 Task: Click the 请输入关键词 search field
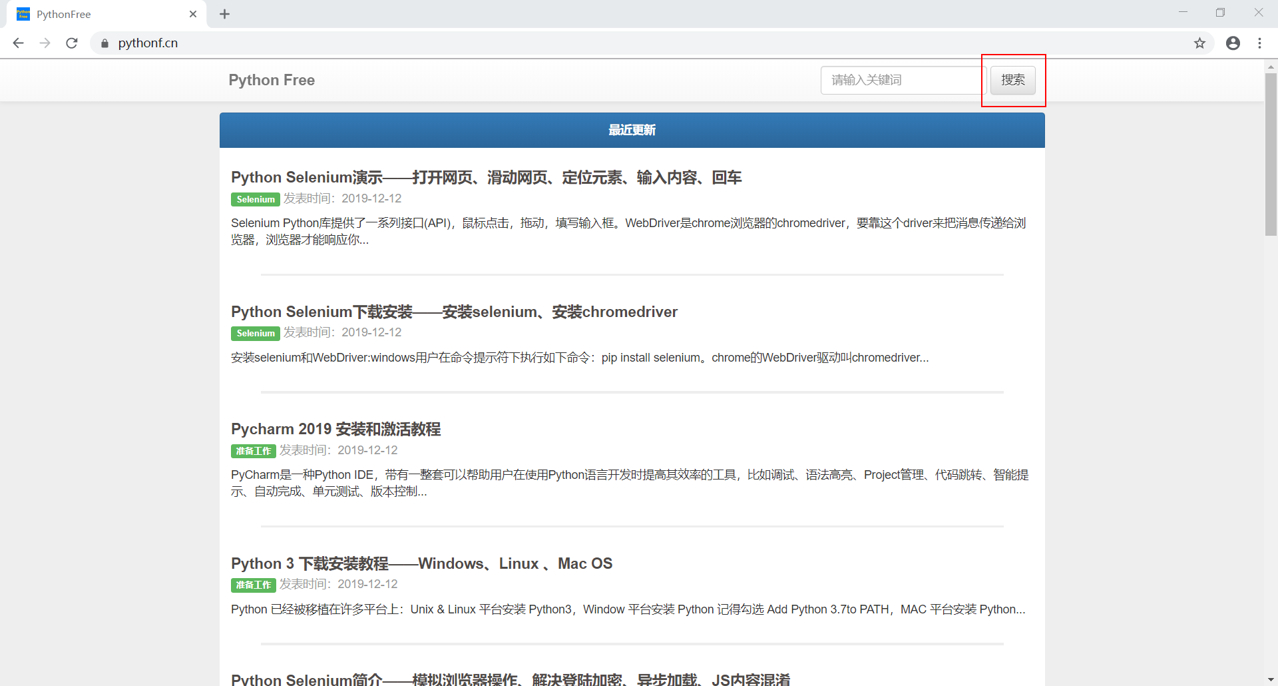(902, 80)
